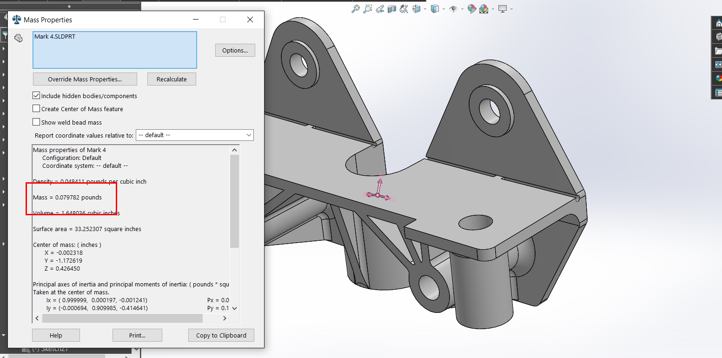
Task: Open the Dynamic Annotation Views icon
Action: tap(404, 8)
